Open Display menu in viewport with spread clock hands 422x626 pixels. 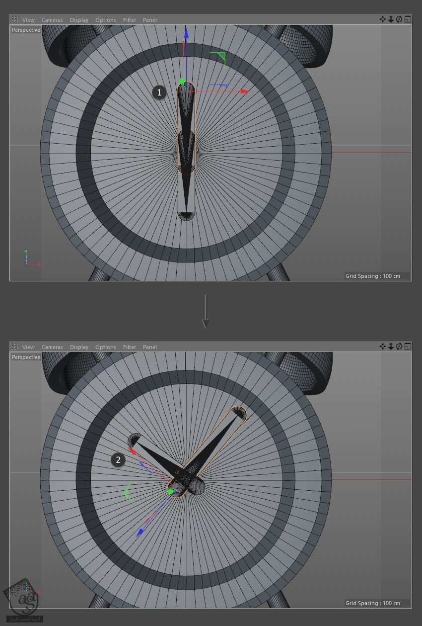pos(79,347)
